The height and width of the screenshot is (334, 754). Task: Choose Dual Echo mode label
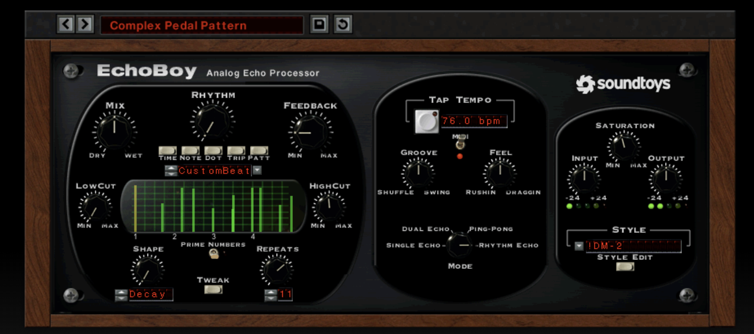click(426, 229)
